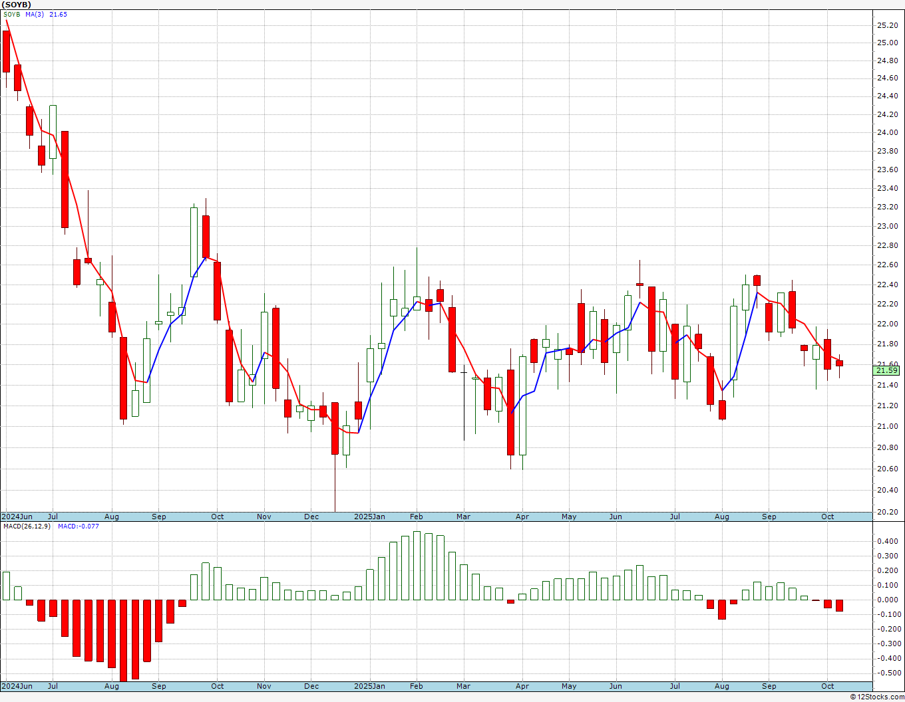The width and height of the screenshot is (905, 702).
Task: Click the 0.400 MACD axis label
Action: (888, 541)
